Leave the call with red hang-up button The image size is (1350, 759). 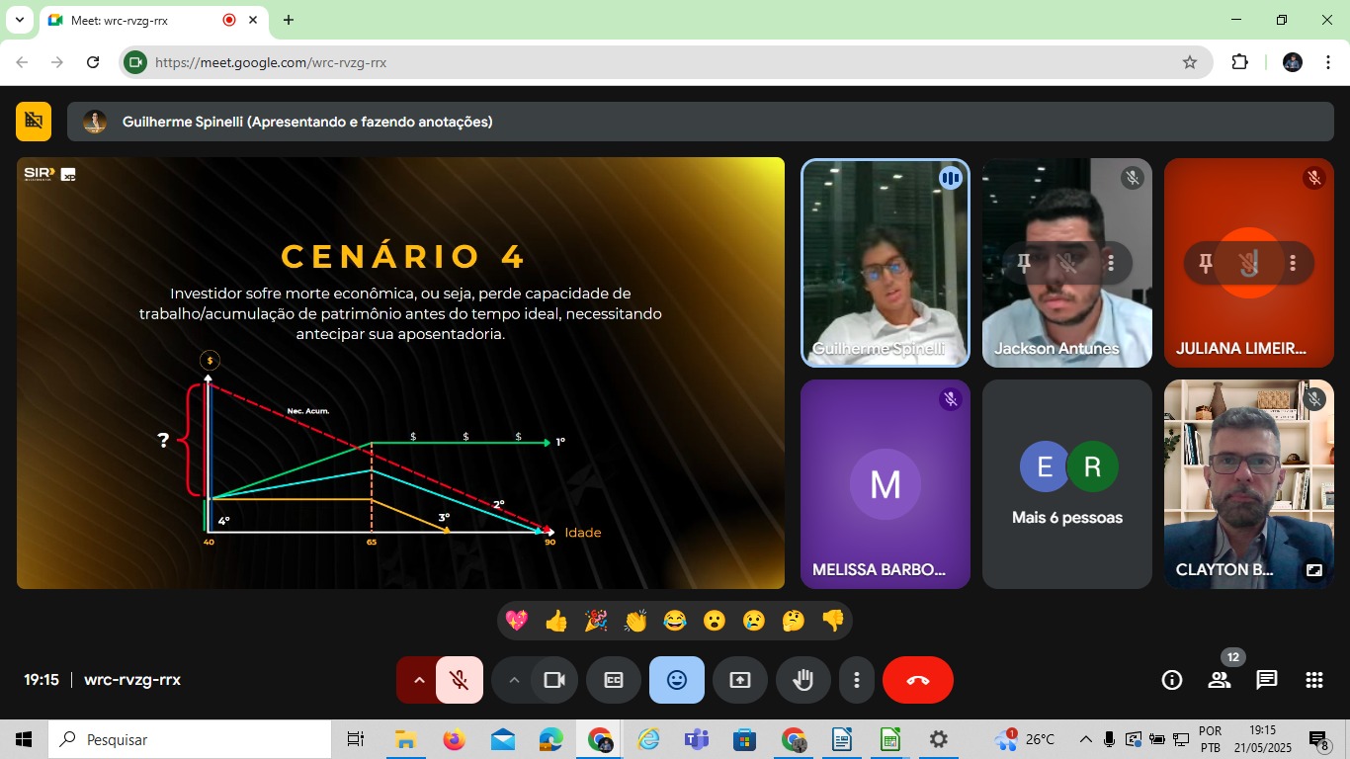pyautogui.click(x=917, y=680)
